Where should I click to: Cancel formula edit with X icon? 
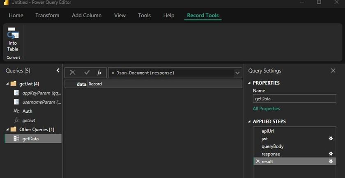tap(72, 73)
